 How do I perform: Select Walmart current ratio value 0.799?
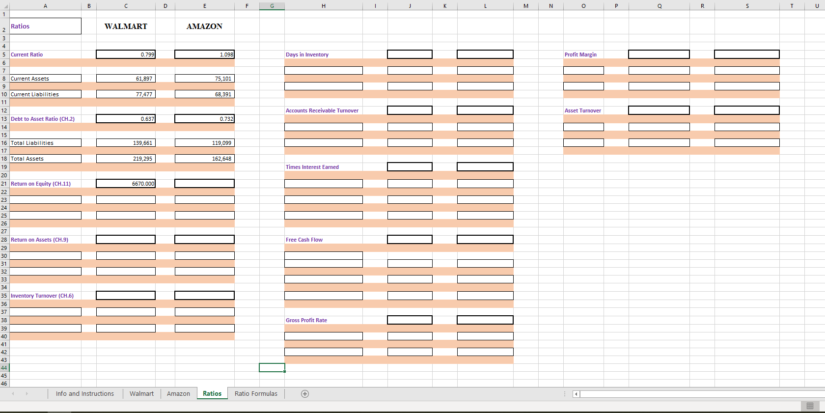tap(126, 55)
